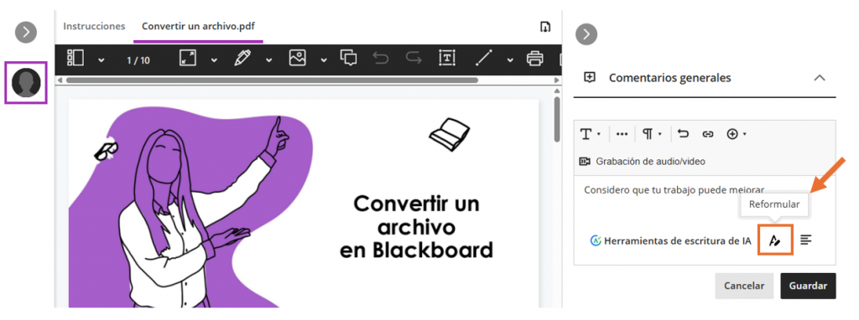Click the page counter 1 / 10

[x=138, y=60]
